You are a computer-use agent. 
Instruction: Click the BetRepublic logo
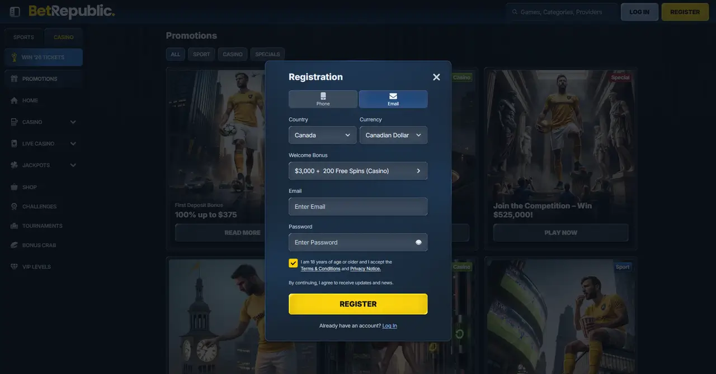click(72, 12)
